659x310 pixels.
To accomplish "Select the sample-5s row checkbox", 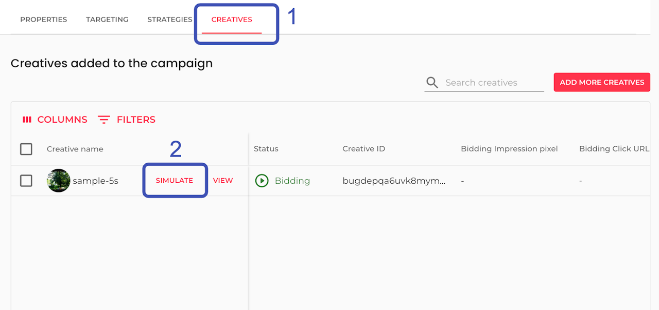I will 26,181.
